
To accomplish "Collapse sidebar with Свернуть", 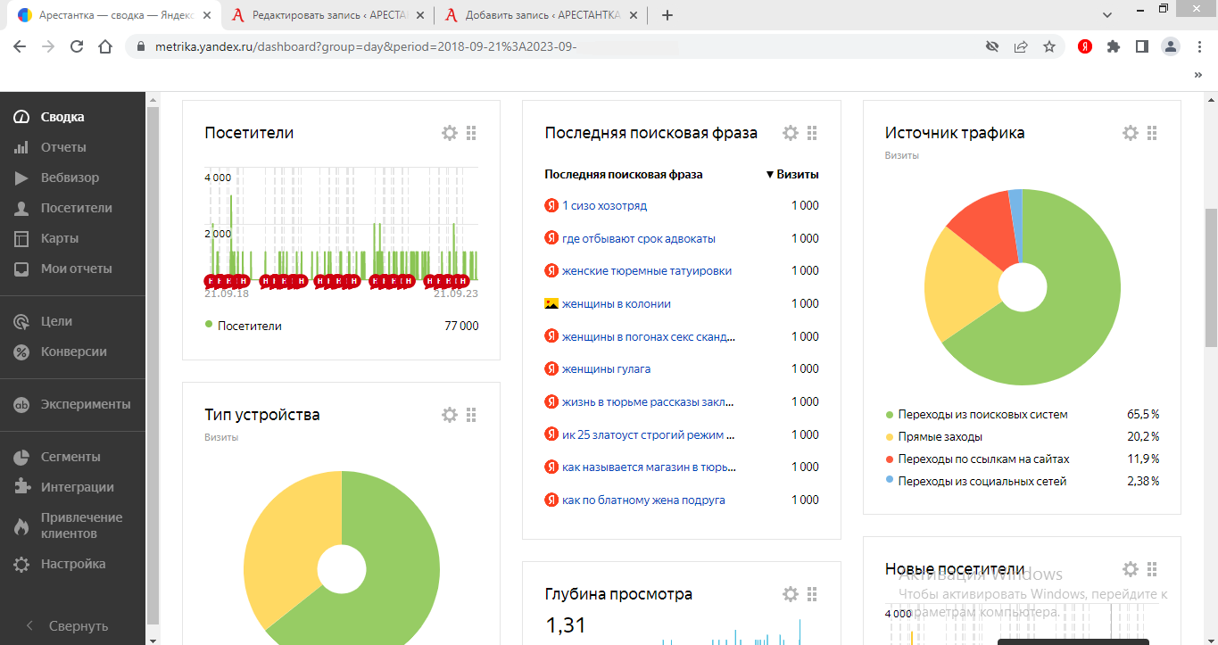I will [68, 626].
